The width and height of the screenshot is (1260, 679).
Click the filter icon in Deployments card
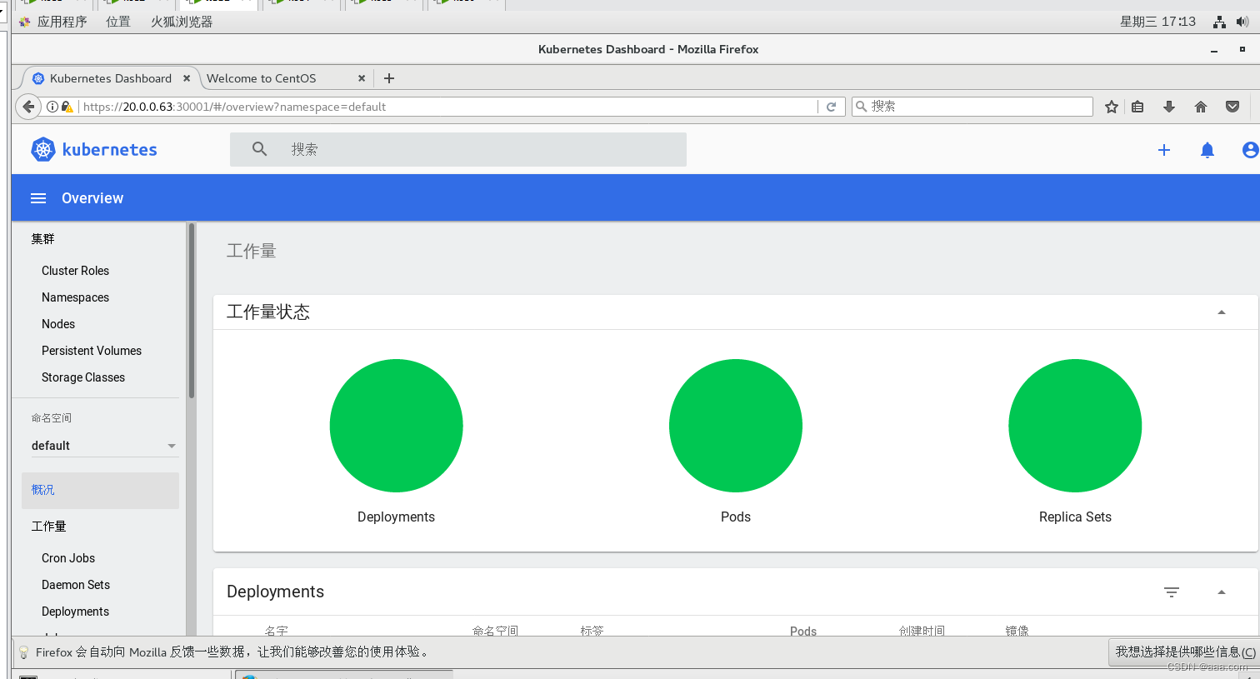click(x=1172, y=592)
